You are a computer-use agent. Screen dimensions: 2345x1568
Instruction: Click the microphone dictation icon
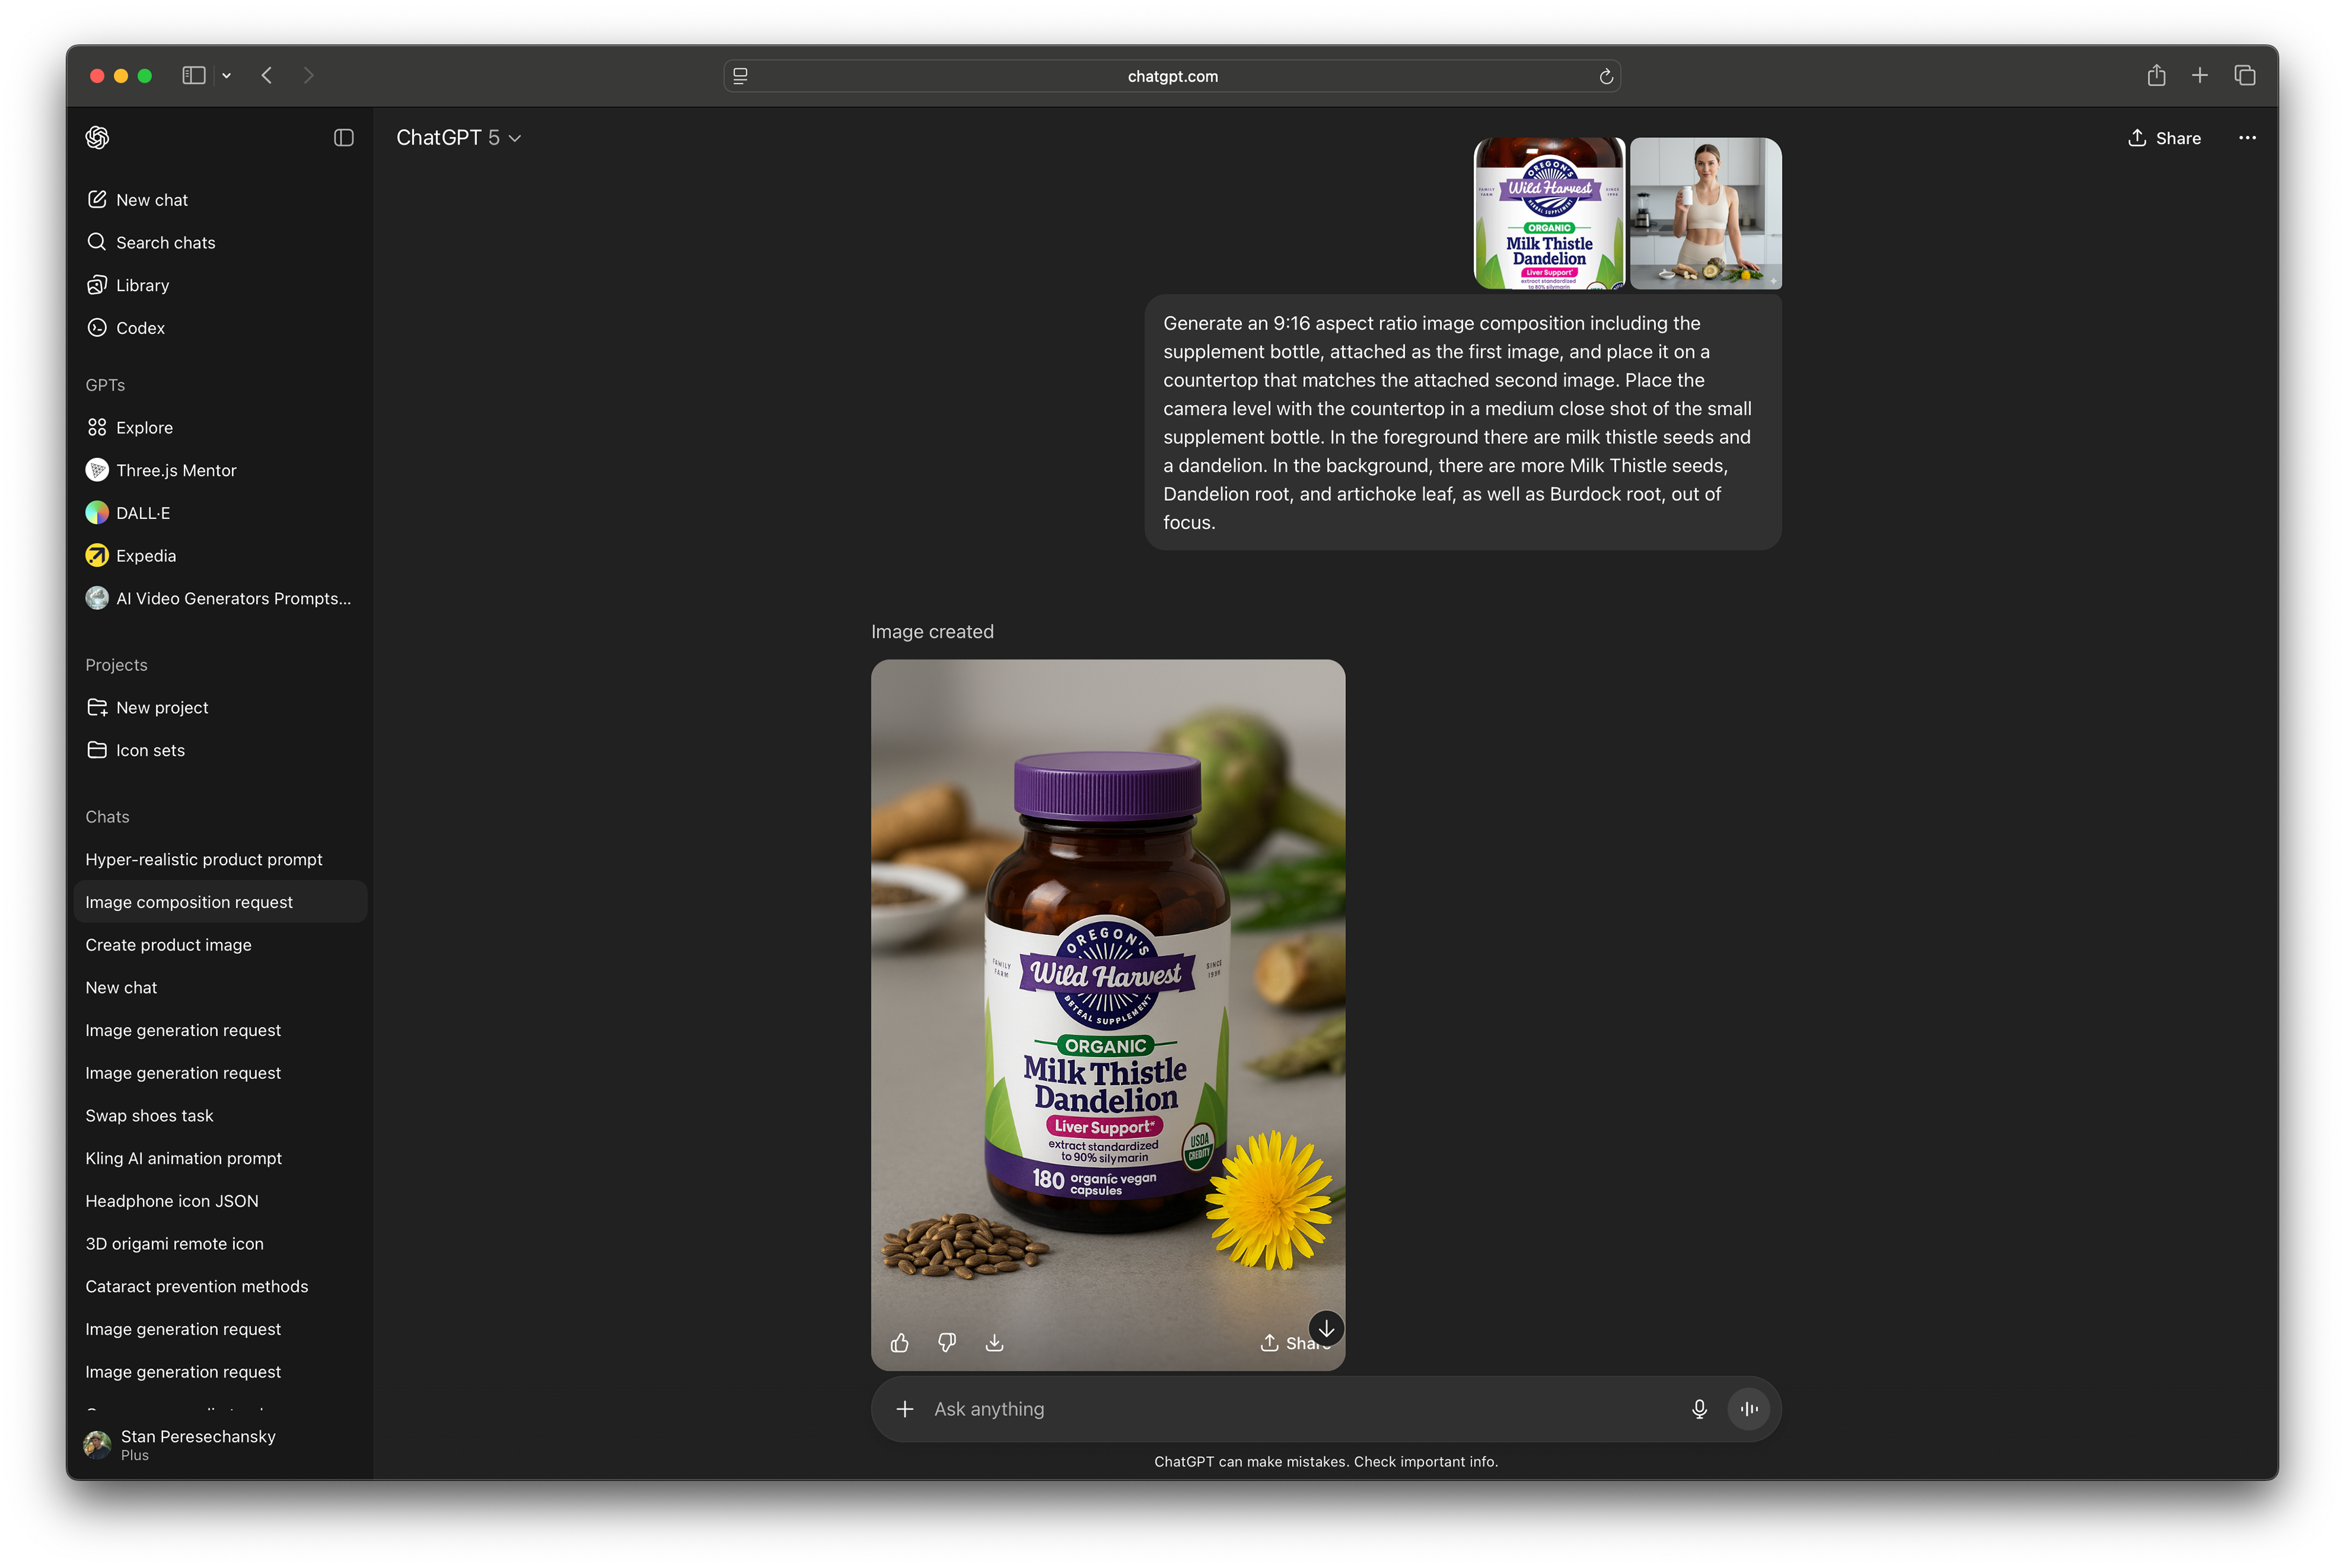coord(1699,1409)
